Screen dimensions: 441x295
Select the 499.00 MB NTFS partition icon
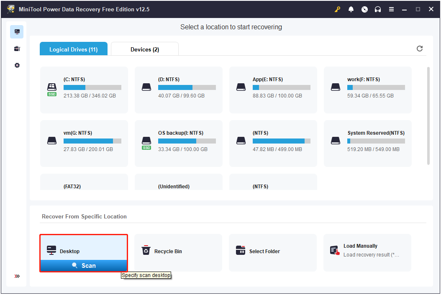[x=241, y=141]
